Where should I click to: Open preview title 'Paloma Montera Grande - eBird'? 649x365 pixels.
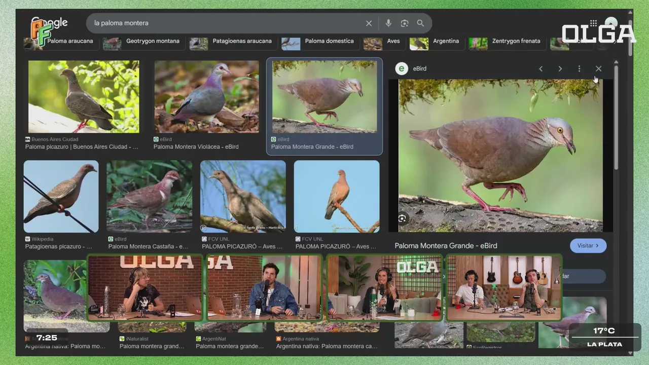[x=446, y=246]
